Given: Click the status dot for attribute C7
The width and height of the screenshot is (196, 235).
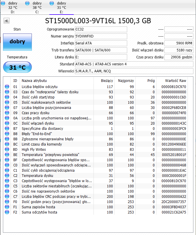Looking at the screenshot, I should [7, 196].
